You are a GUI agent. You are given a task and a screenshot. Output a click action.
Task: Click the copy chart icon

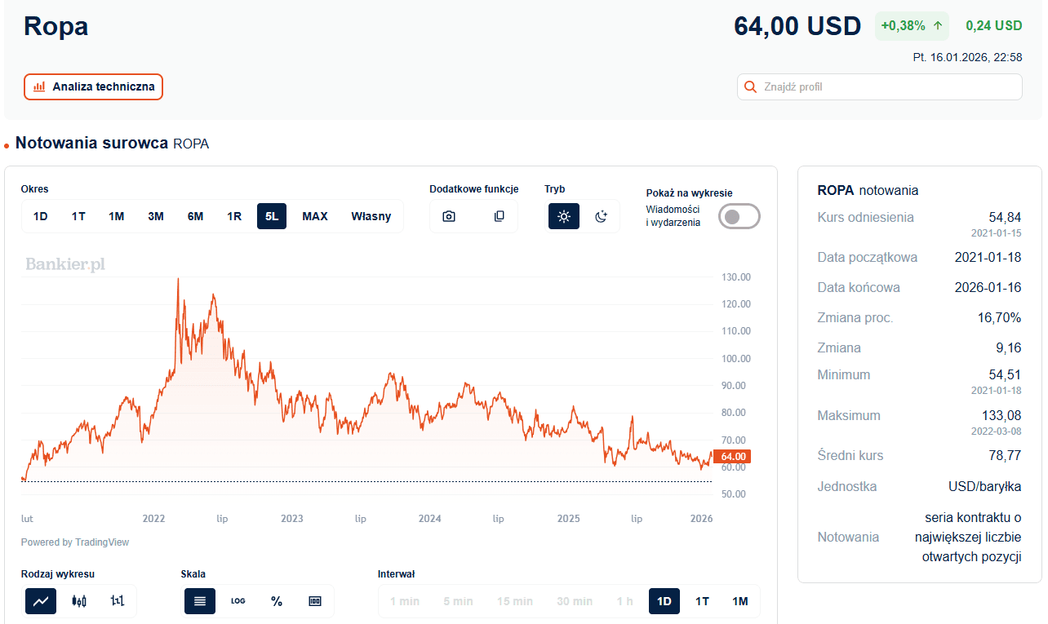click(500, 216)
